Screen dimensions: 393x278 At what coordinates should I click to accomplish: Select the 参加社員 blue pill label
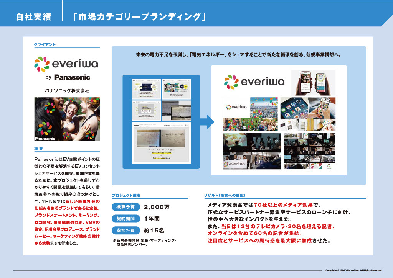point(125,231)
